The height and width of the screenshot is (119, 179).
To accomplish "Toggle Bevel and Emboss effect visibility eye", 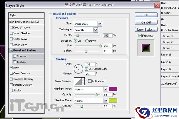I will pos(162,8).
